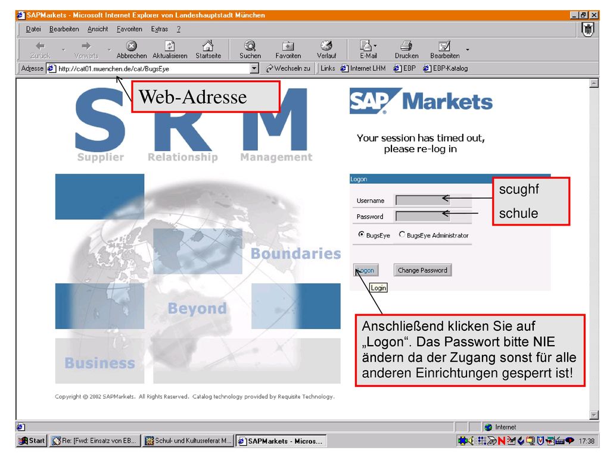Click the 'SAPMarkets - Micros...' taskbar button
The height and width of the screenshot is (457, 610).
281,441
